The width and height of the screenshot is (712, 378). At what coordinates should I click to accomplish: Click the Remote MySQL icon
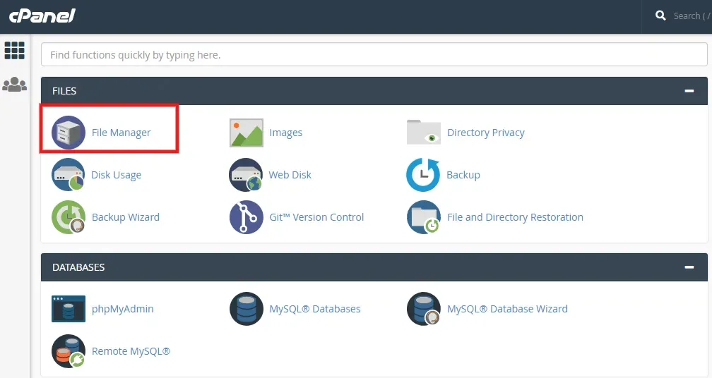(68, 350)
